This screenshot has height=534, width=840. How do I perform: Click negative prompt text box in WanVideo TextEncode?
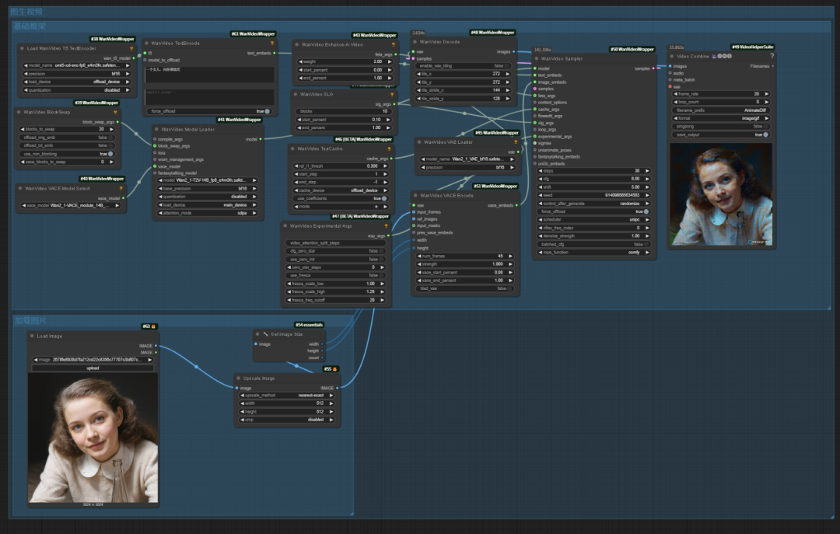pyautogui.click(x=209, y=97)
